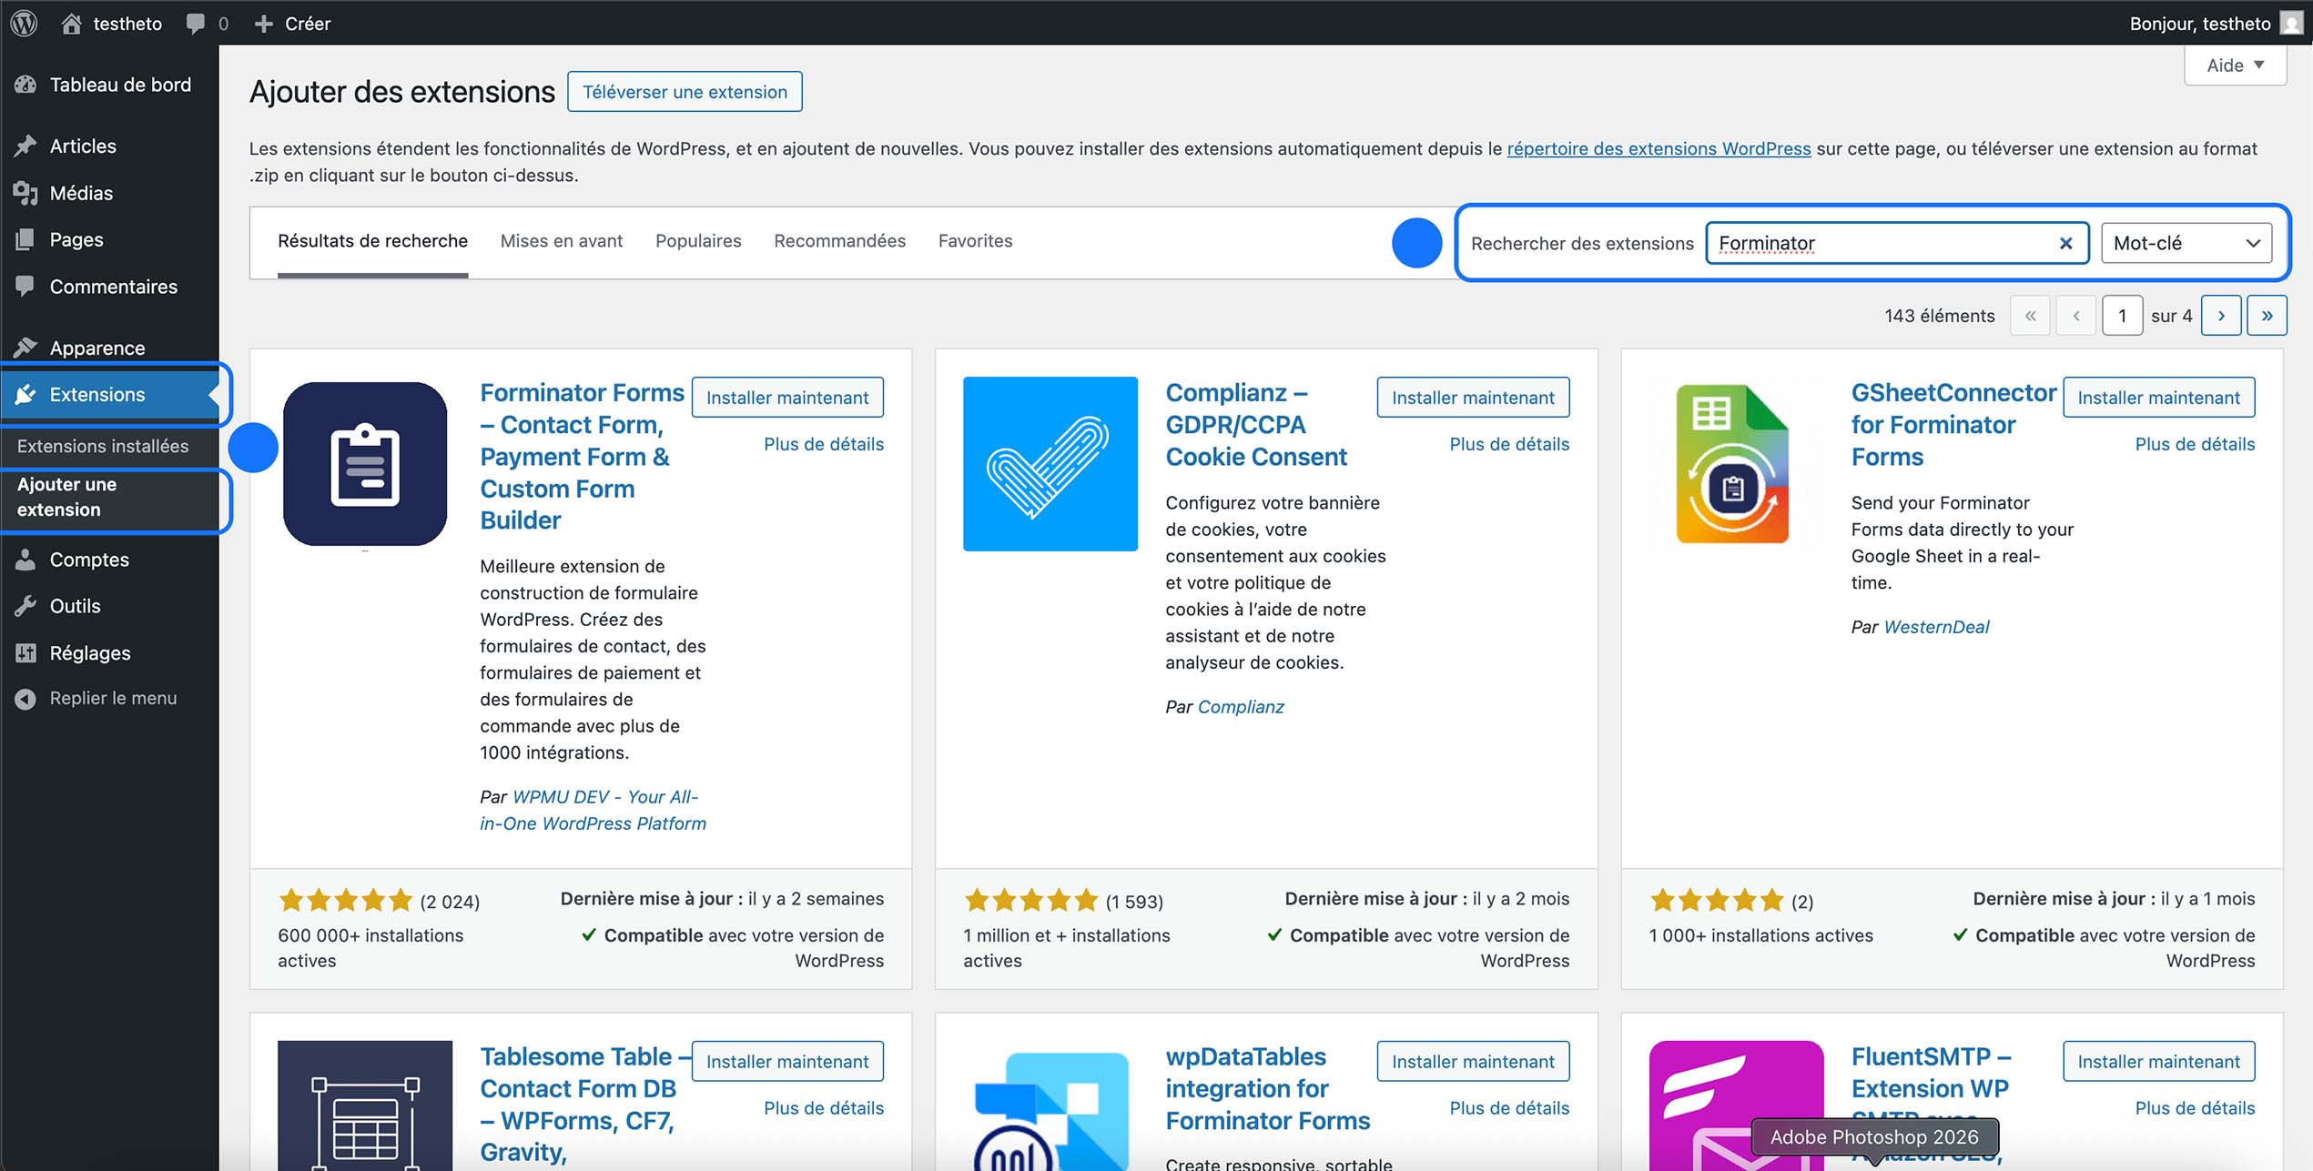Install Forminator Forms with Installer maintenant

(787, 397)
